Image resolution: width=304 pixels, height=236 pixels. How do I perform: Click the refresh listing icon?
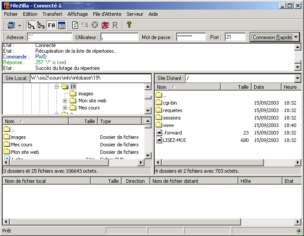tap(75, 25)
